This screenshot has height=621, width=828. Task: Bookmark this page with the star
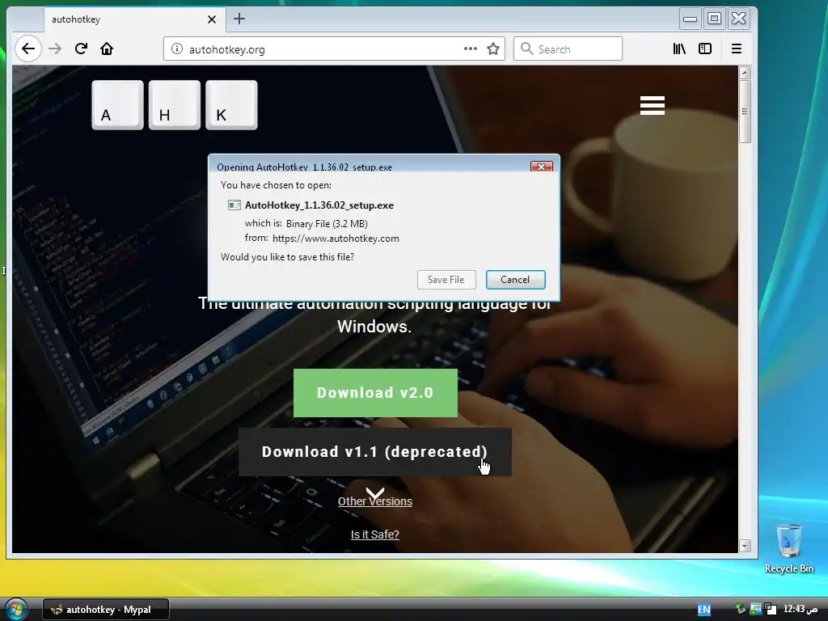coord(493,49)
